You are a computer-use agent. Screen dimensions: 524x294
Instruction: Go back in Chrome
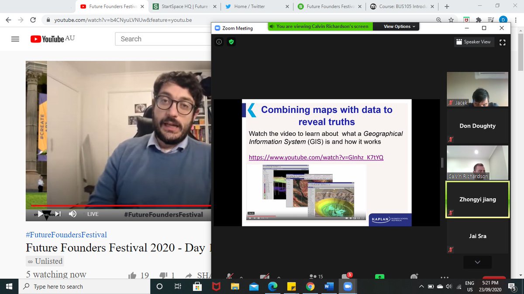pyautogui.click(x=8, y=20)
